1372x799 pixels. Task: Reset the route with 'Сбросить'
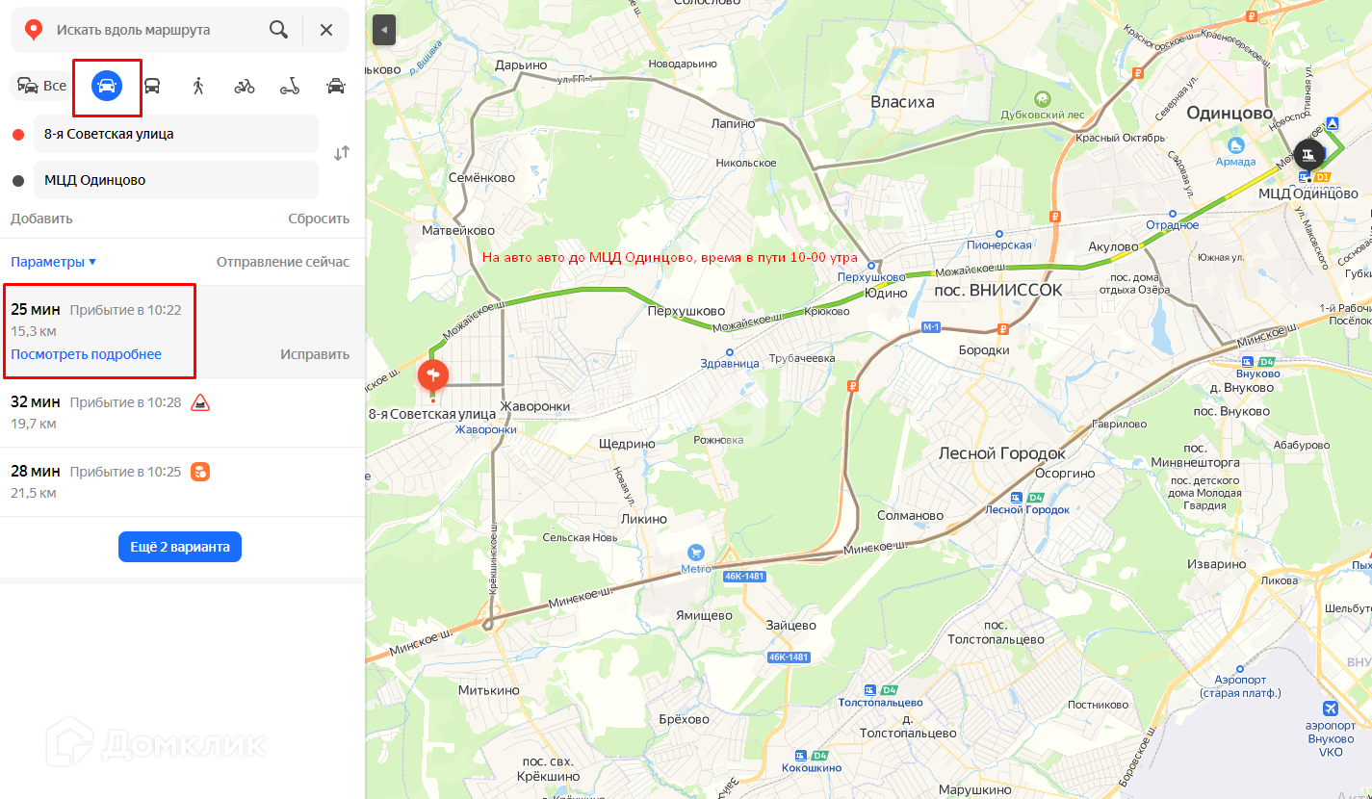point(319,219)
